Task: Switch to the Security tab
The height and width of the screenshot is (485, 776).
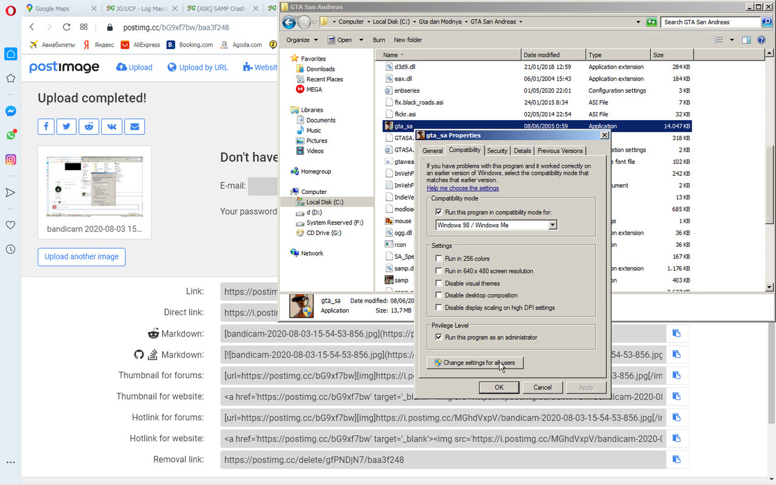Action: click(x=497, y=151)
